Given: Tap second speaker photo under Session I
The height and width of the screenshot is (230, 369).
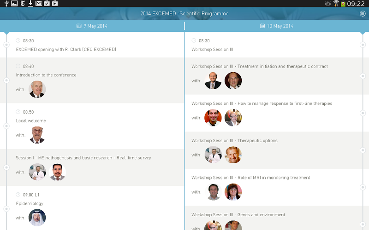Looking at the screenshot, I should [x=57, y=172].
